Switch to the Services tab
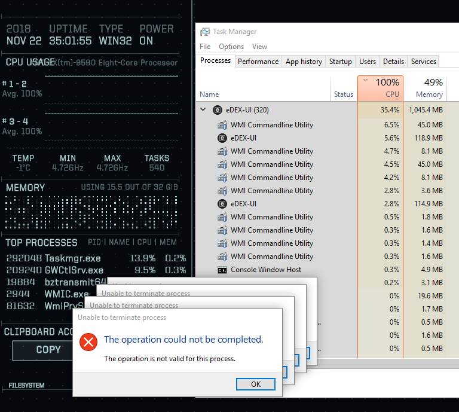 pyautogui.click(x=424, y=62)
